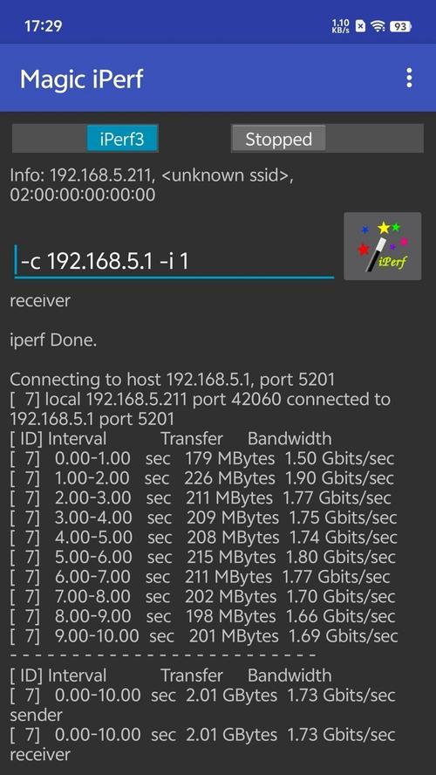Click the iperf command input field

coord(174,261)
